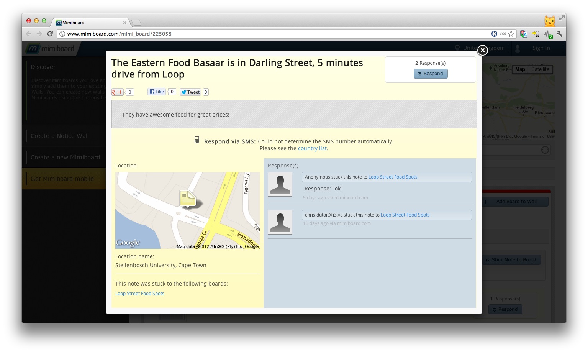
Task: Click the text "They have awesome food for great prices!"
Action: pyautogui.click(x=176, y=115)
